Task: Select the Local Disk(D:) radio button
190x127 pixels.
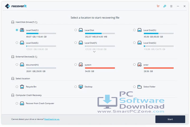Action: click(x=134, y=30)
